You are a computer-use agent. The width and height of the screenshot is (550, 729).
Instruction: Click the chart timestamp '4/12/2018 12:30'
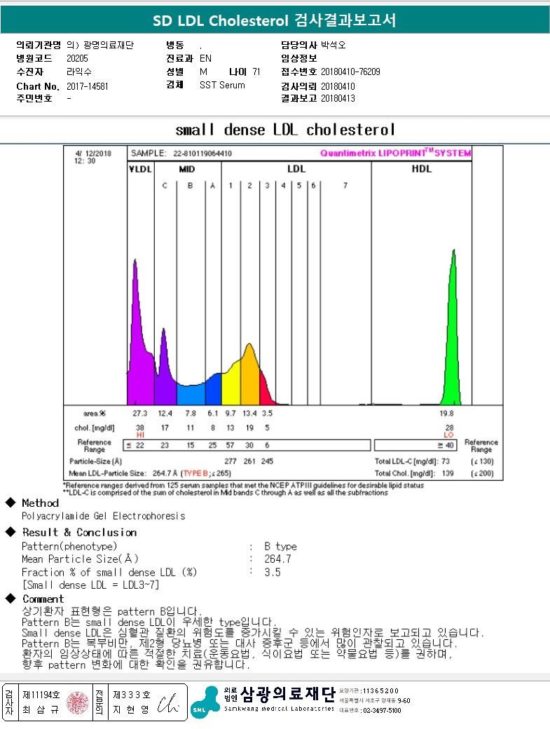93,157
